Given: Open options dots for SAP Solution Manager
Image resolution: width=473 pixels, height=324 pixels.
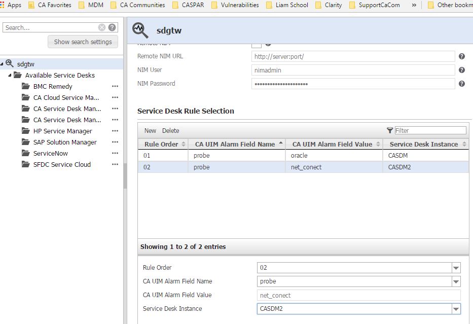Looking at the screenshot, I should 115,142.
